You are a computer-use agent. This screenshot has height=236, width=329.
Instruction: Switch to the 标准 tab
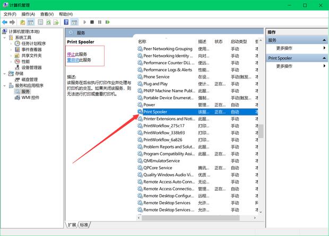click(x=84, y=225)
